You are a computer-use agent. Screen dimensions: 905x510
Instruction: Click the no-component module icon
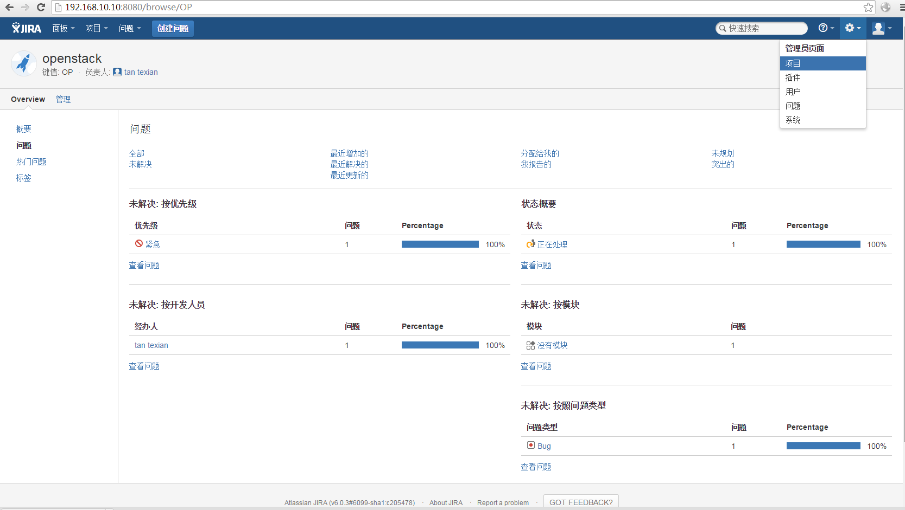point(530,345)
